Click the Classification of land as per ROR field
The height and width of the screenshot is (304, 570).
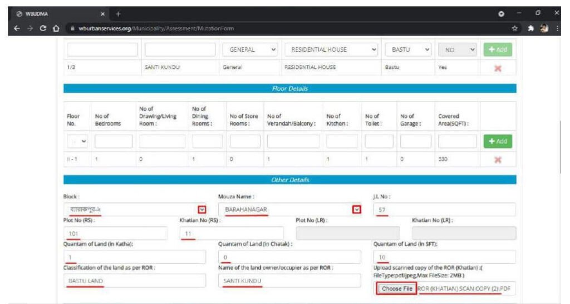click(x=135, y=281)
